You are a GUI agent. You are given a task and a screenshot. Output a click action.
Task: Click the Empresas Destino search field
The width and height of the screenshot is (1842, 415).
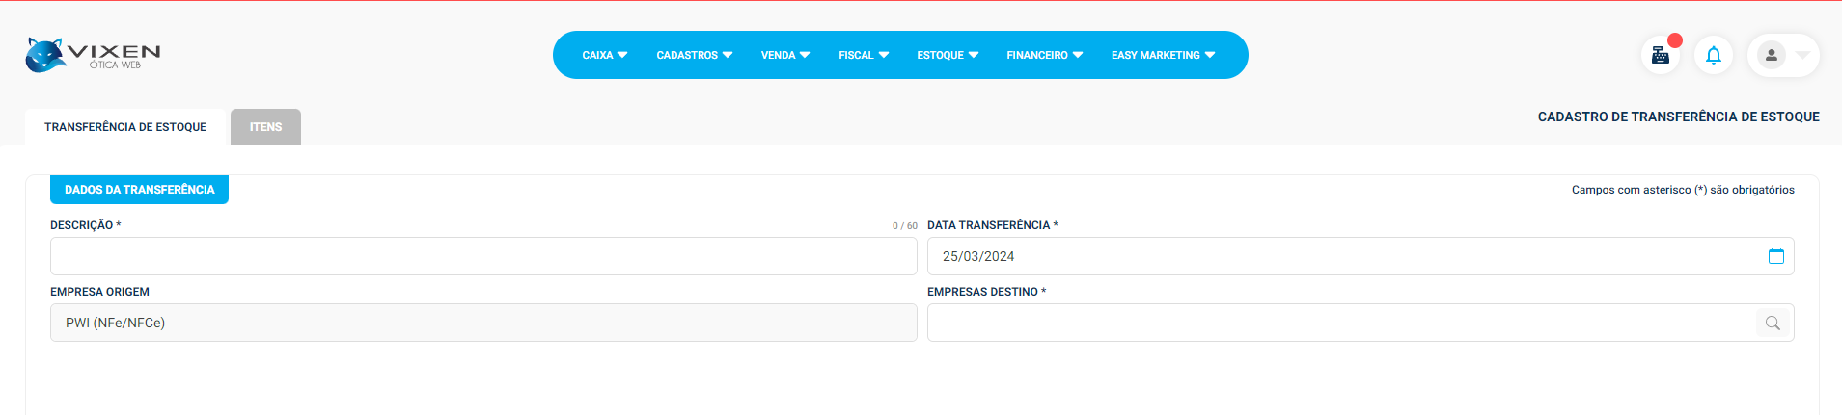point(1341,323)
